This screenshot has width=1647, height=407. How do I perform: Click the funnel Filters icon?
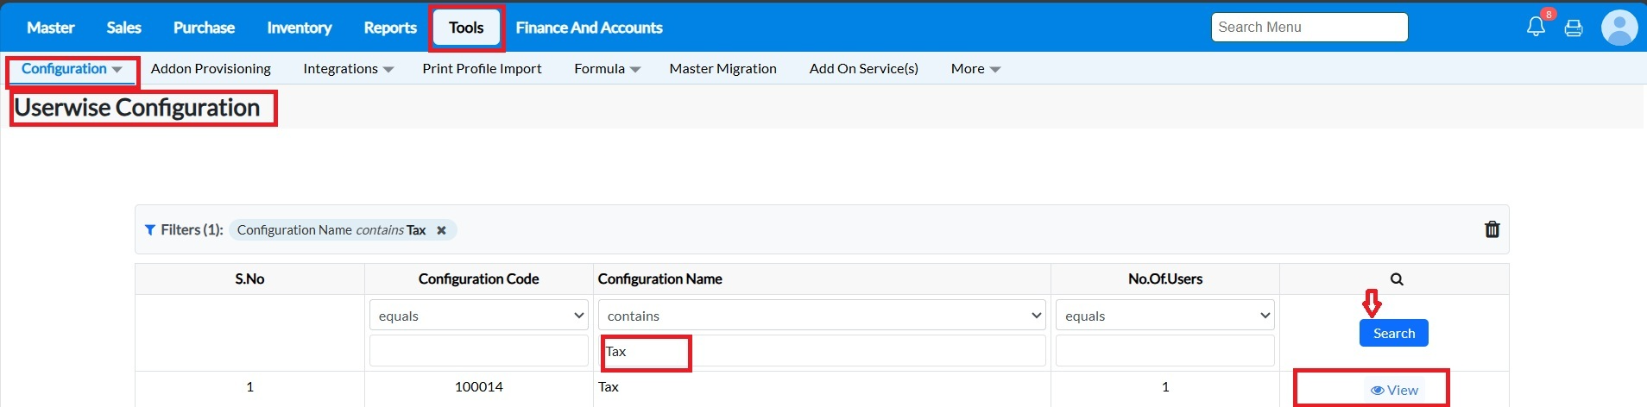tap(150, 230)
